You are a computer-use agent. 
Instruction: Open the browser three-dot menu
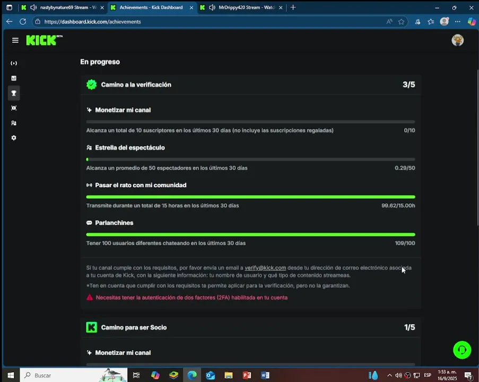(457, 22)
